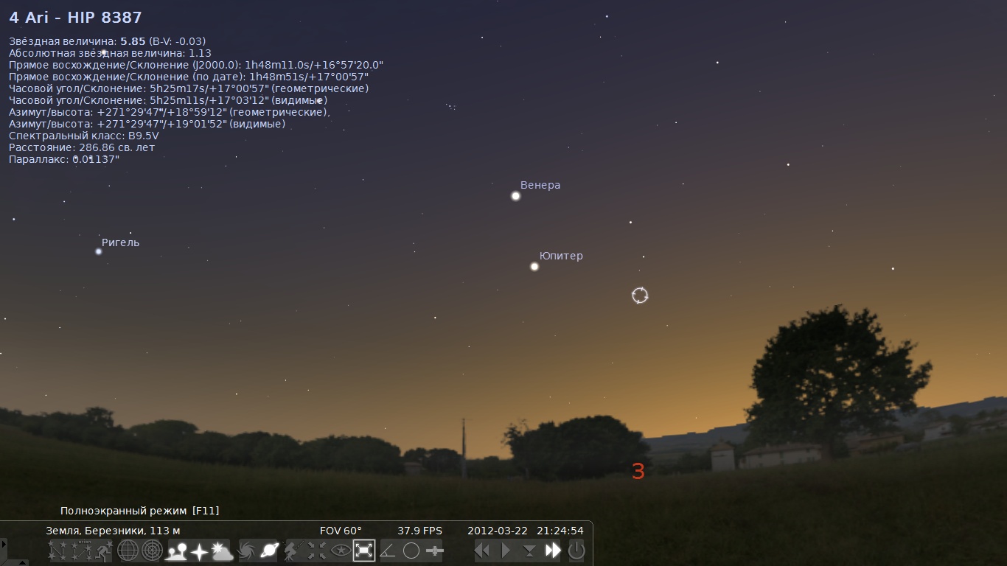Increase time speed with fast-forward button
Image resolution: width=1007 pixels, height=566 pixels.
point(553,551)
